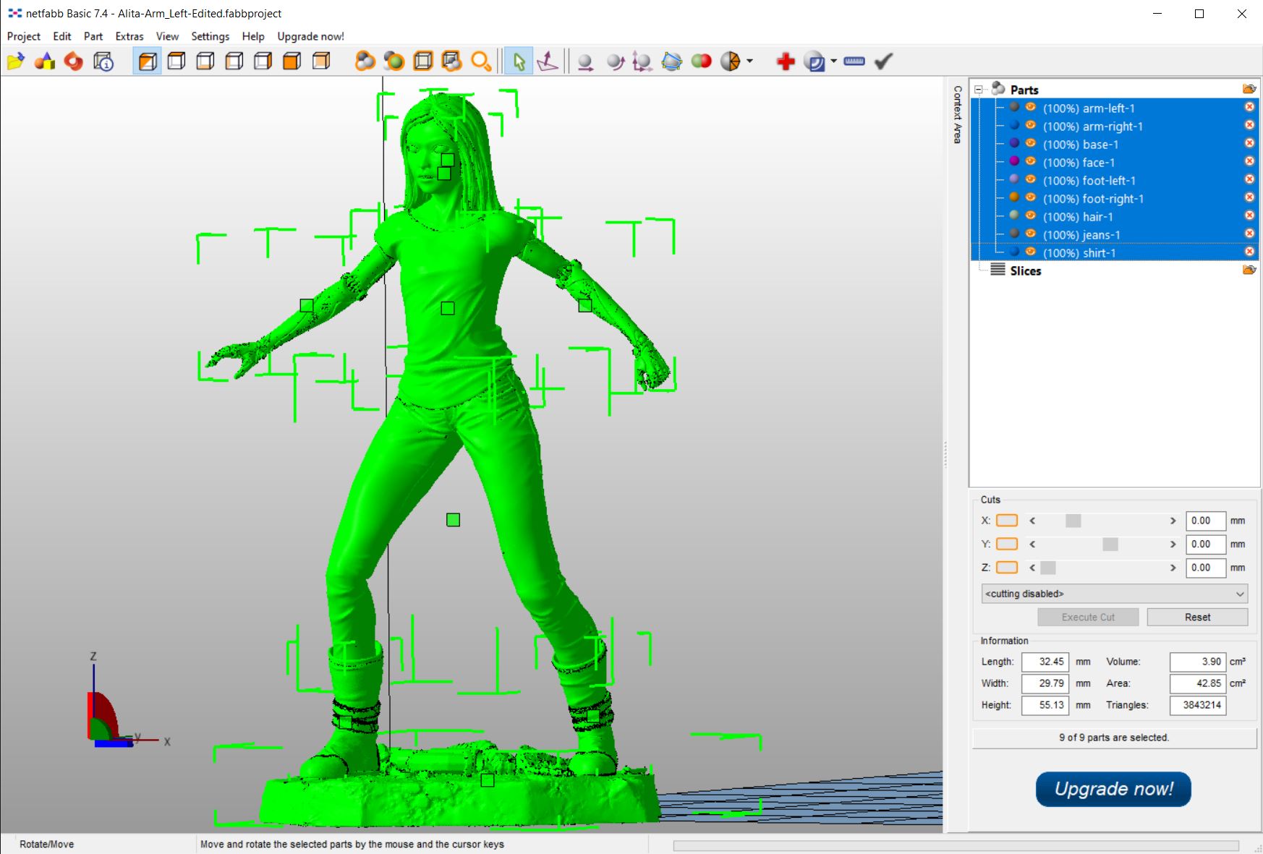Activate the green arrow selection mode
Image resolution: width=1263 pixels, height=854 pixels.
click(519, 61)
